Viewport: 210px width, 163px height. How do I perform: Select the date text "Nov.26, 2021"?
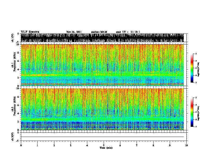pyautogui.click(x=74, y=32)
